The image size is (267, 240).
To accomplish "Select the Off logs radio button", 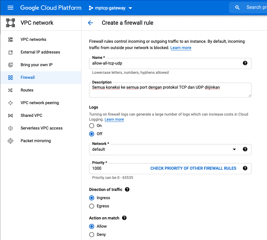I will 92,134.
